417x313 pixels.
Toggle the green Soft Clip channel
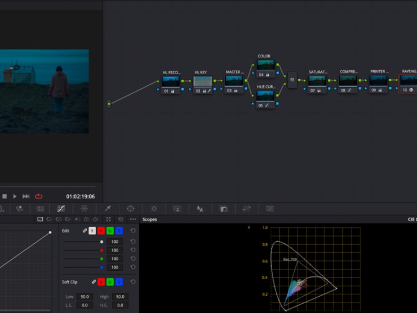[110, 282]
